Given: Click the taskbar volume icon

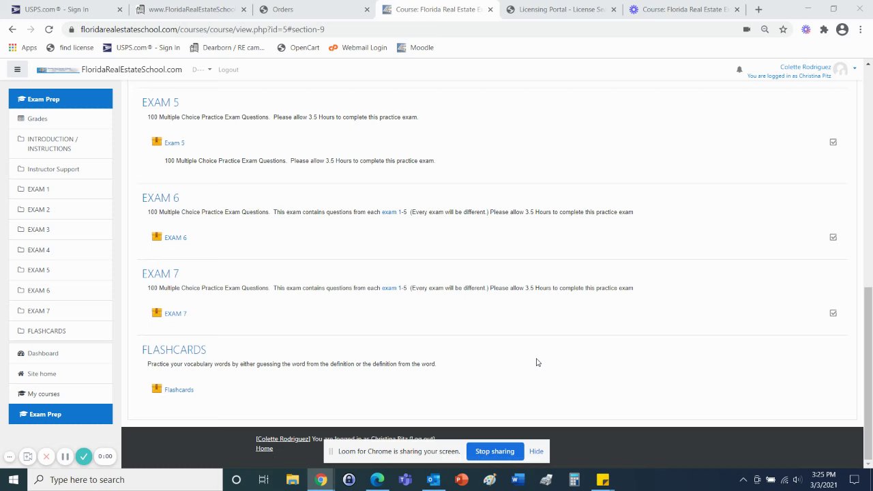Looking at the screenshot, I should coord(797,479).
